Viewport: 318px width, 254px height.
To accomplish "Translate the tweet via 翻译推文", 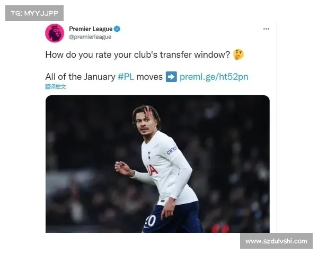I will [x=55, y=87].
